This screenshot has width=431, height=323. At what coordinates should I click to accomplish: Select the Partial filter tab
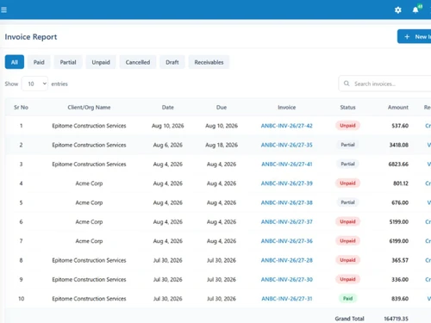pyautogui.click(x=68, y=62)
